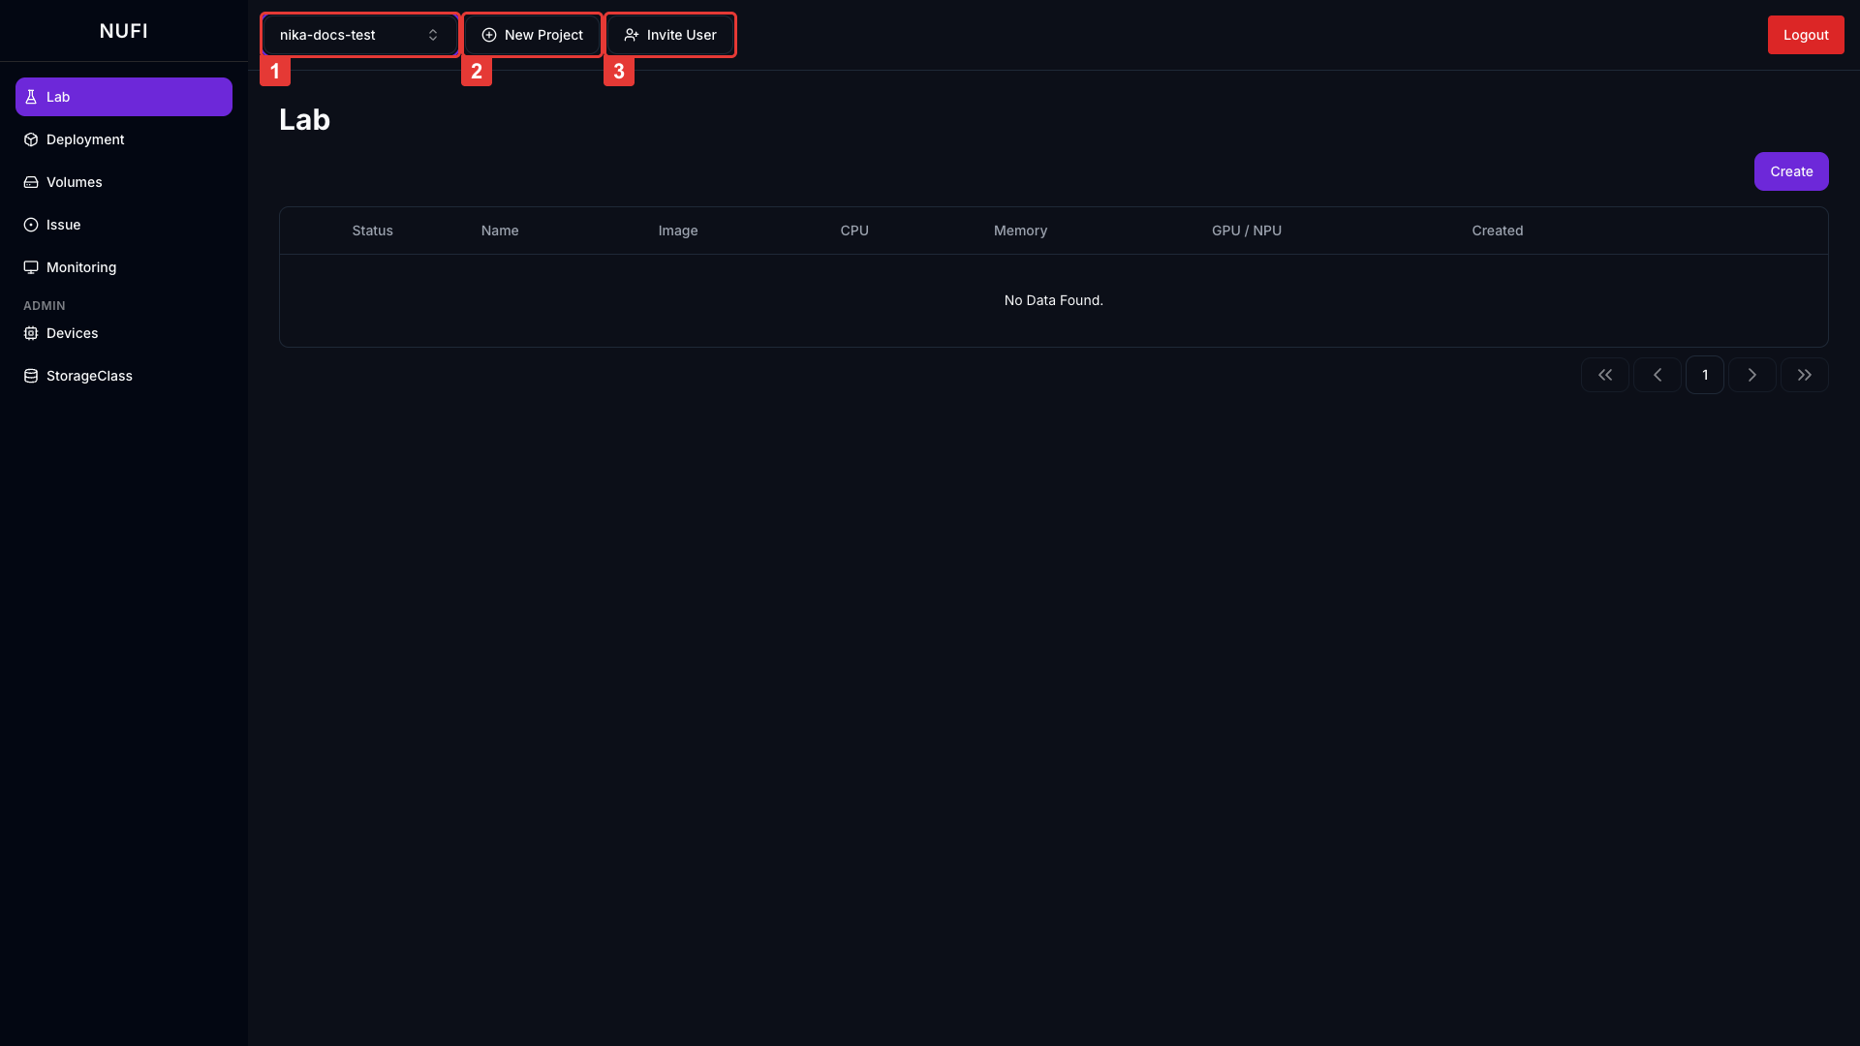Go to the next page arrow
Screen dimensions: 1860x1046
(x=1752, y=375)
